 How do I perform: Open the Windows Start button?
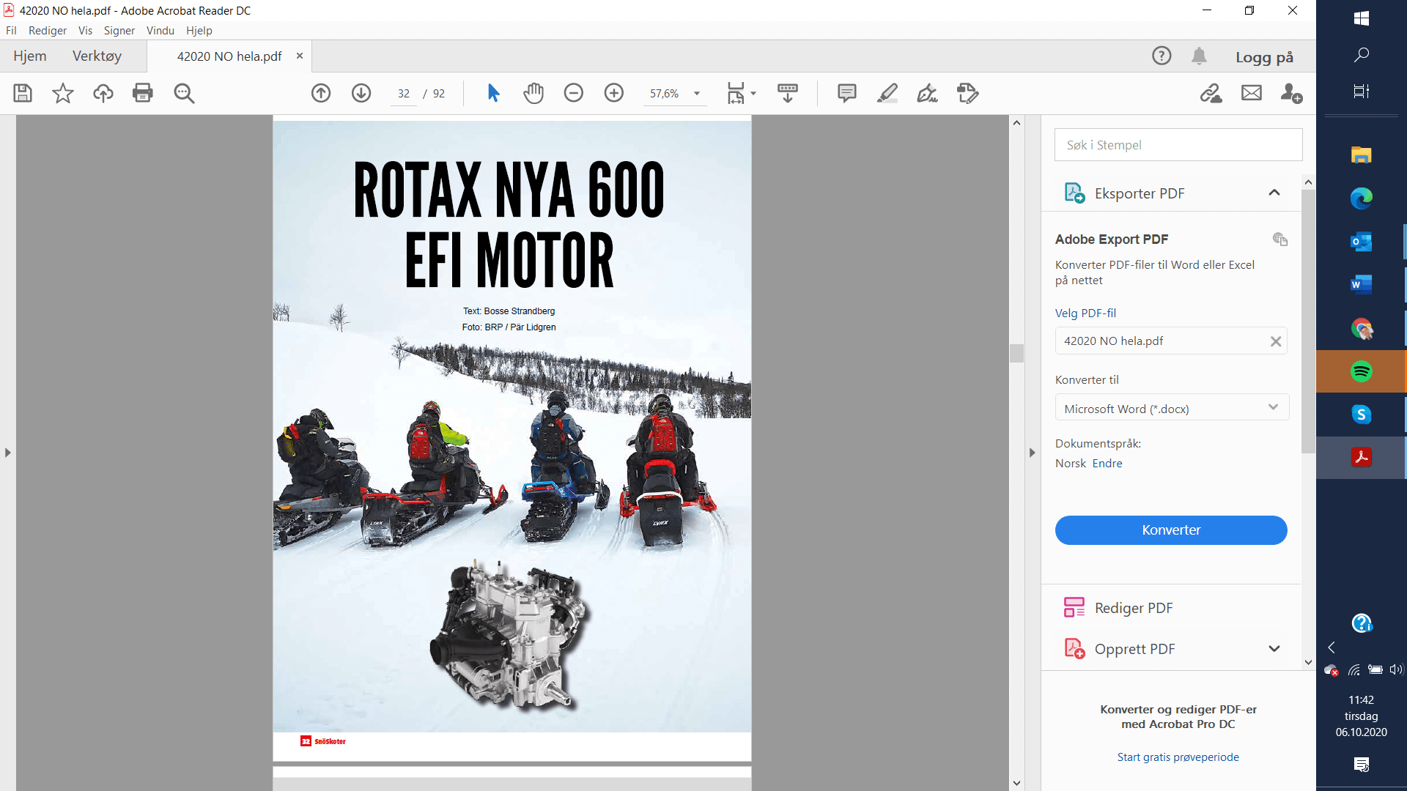pos(1362,18)
